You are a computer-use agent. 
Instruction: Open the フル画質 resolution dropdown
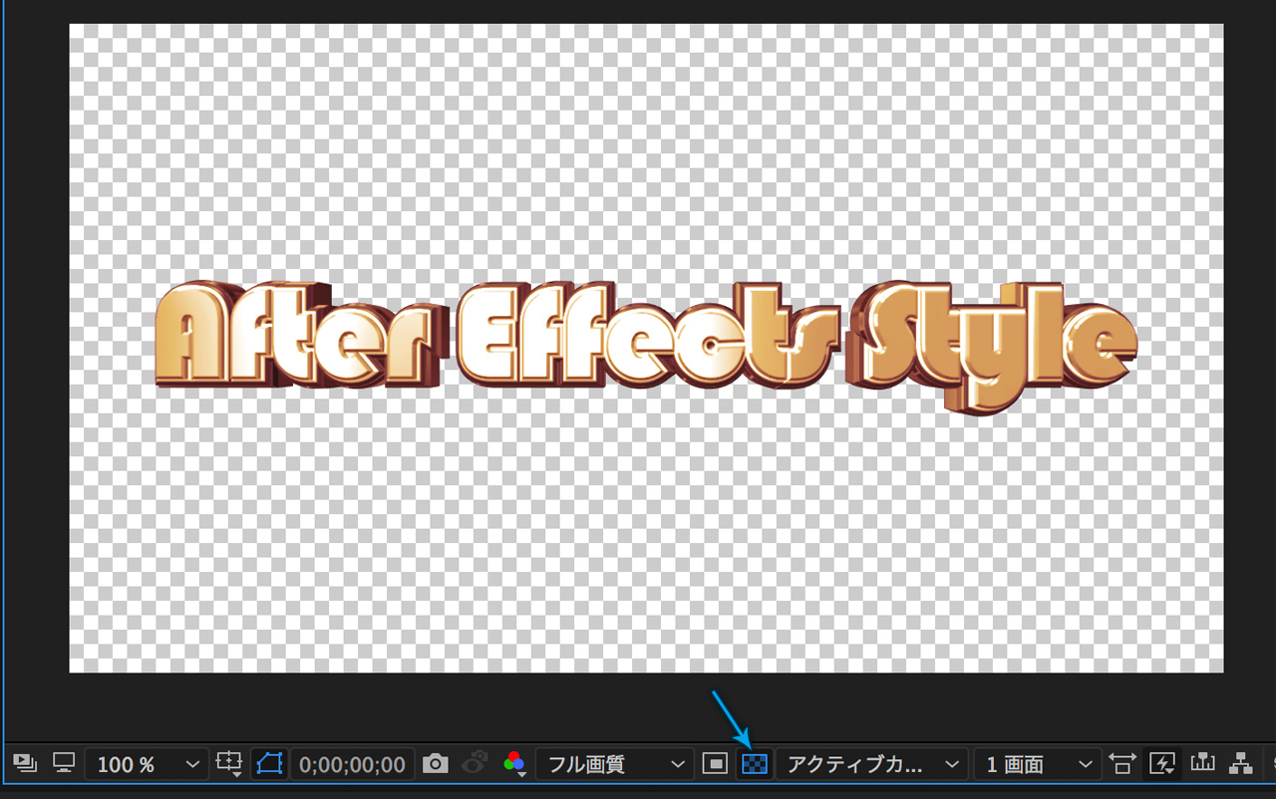tap(614, 764)
